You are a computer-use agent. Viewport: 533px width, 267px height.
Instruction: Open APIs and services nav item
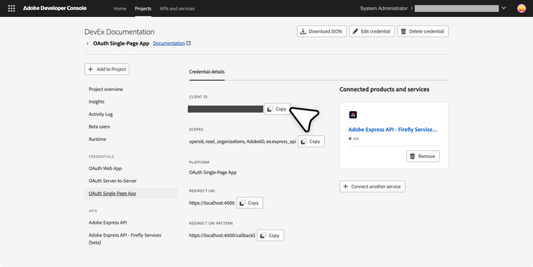coord(177,8)
